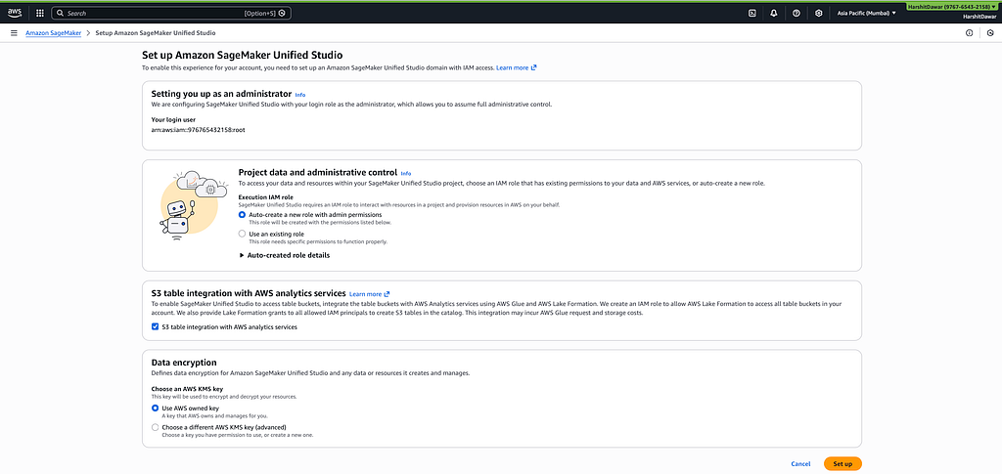Click external link icon beside top Learn more
Screen dimensions: 1002x474
click(533, 67)
